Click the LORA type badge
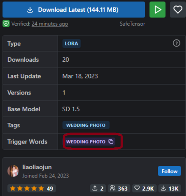The height and width of the screenshot is (196, 186). click(x=71, y=44)
